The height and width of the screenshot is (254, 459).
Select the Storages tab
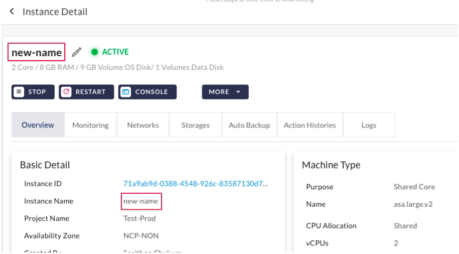tap(195, 125)
